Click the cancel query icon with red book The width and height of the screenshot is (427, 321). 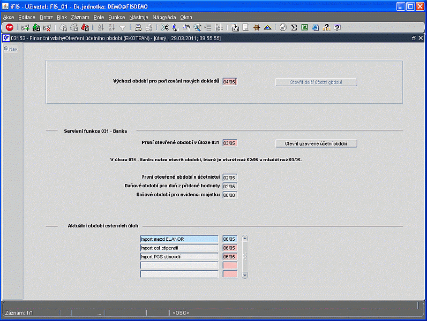pos(85,27)
